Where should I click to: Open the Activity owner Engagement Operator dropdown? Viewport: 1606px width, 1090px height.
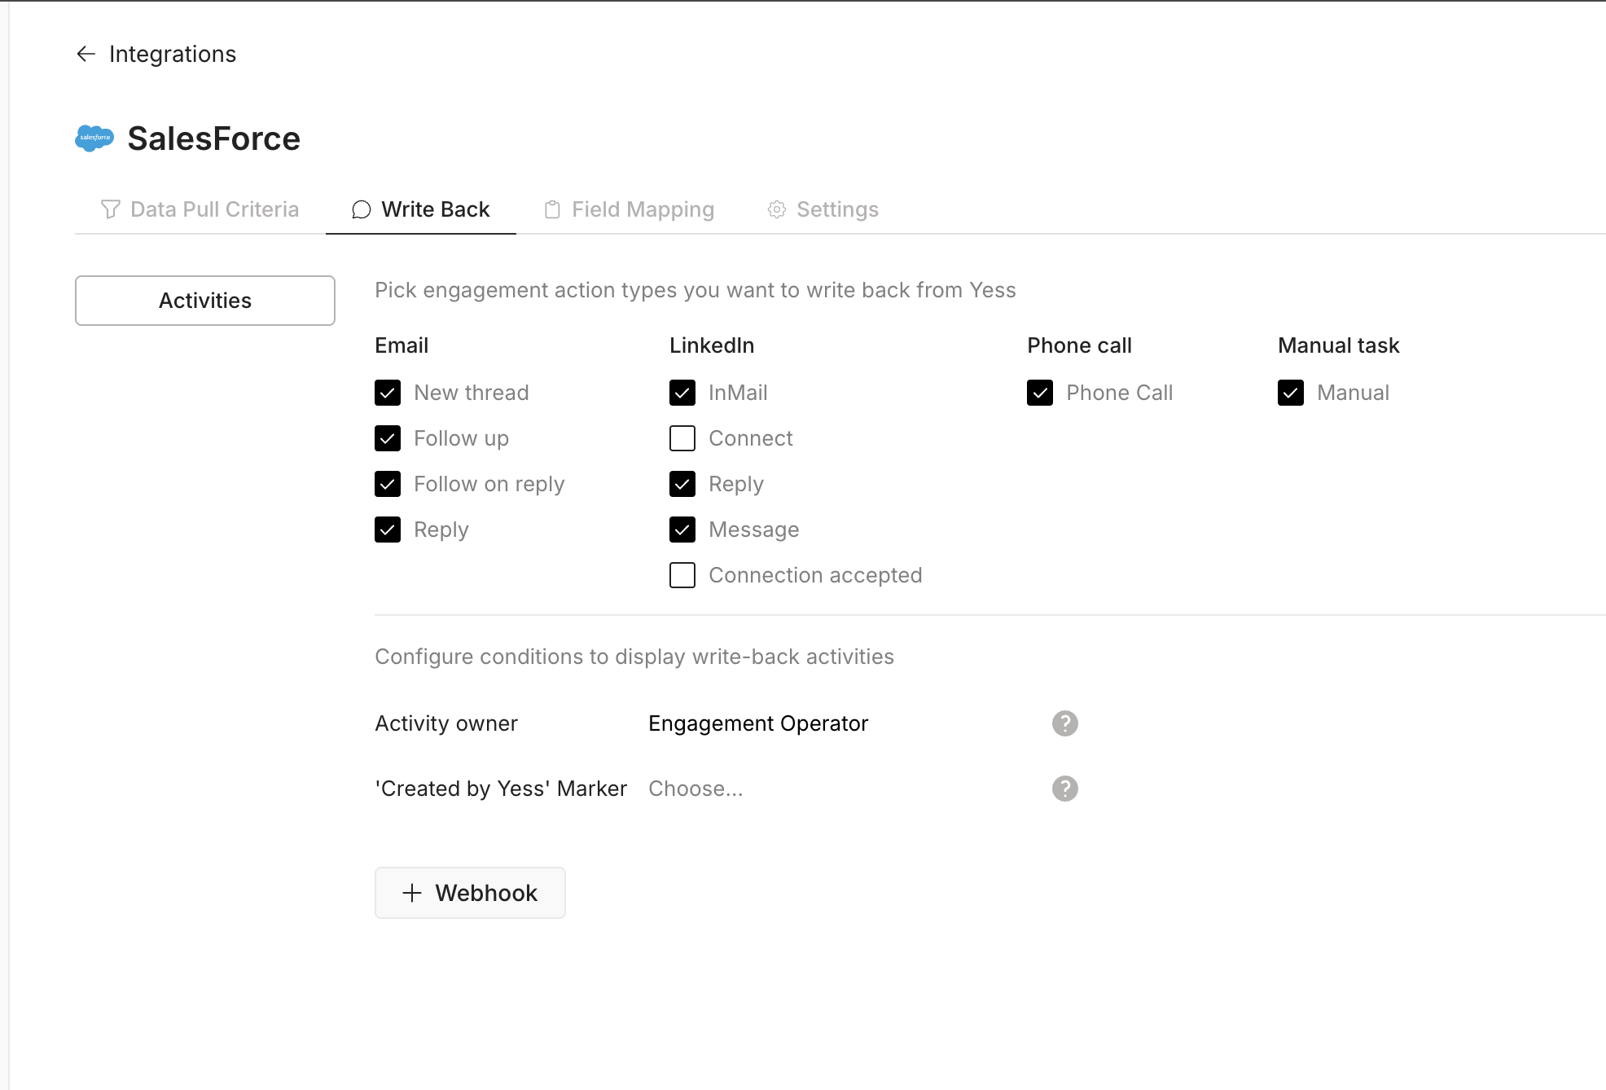click(x=758, y=723)
